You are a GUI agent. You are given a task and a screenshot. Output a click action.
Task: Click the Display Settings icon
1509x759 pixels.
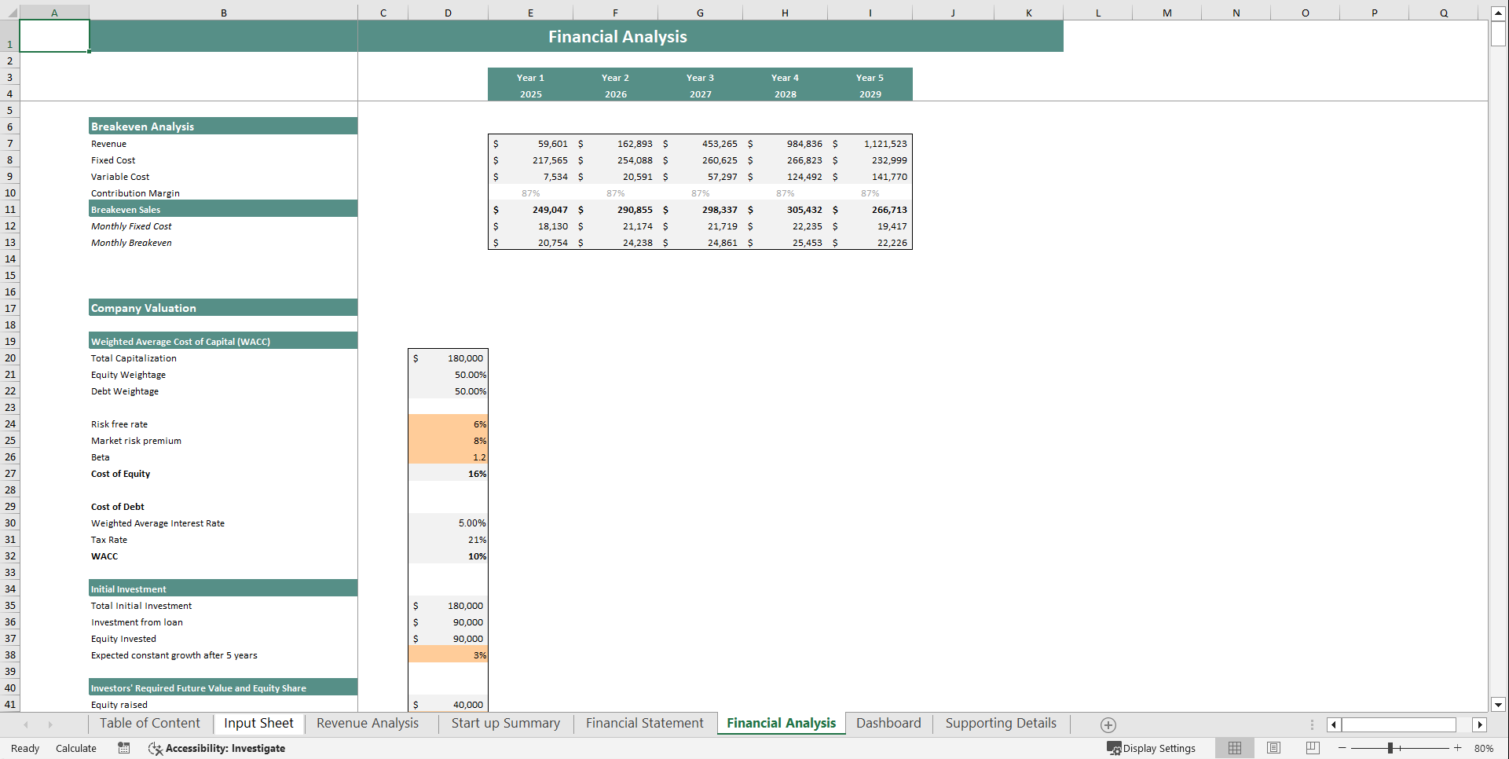[1115, 748]
